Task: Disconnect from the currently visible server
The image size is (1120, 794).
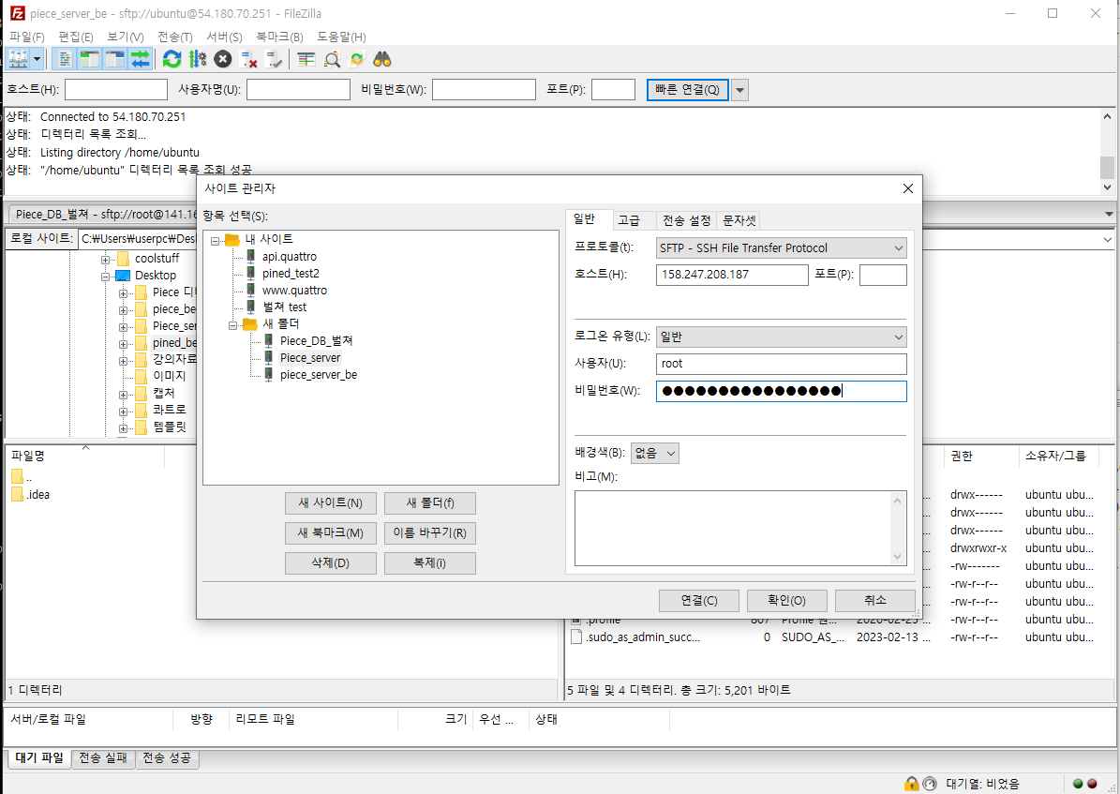Action: click(248, 59)
